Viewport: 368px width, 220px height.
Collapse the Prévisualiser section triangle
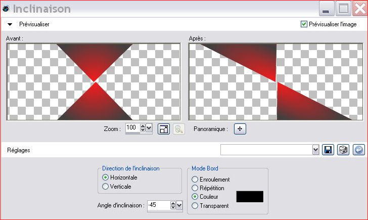[10, 24]
